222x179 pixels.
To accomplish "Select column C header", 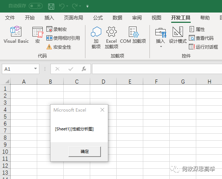I will pyautogui.click(x=77, y=81).
